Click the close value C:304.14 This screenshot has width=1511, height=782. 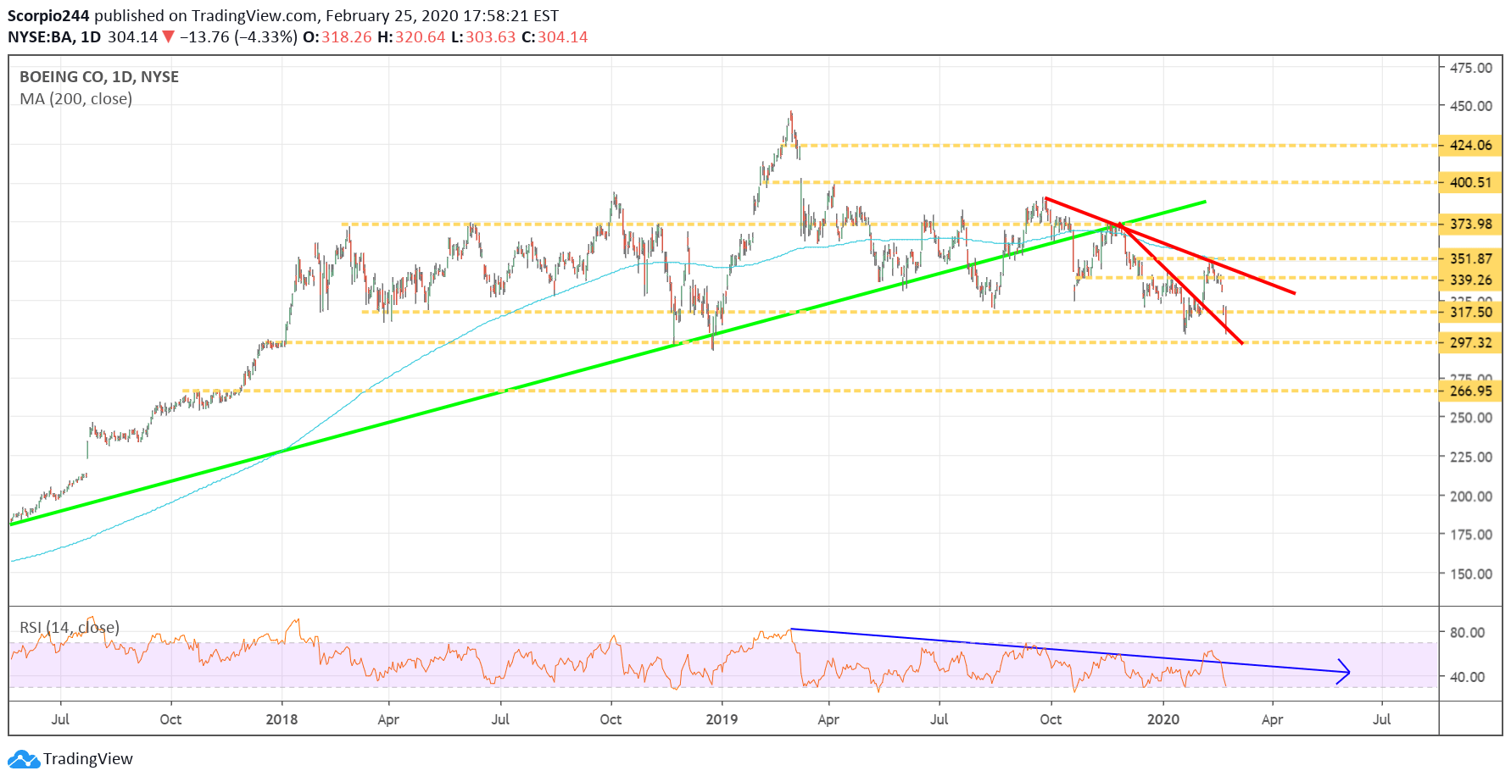pos(555,37)
